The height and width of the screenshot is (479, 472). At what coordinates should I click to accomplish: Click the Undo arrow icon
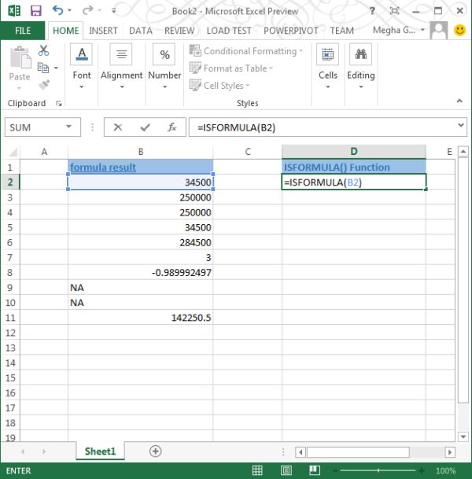pos(57,10)
